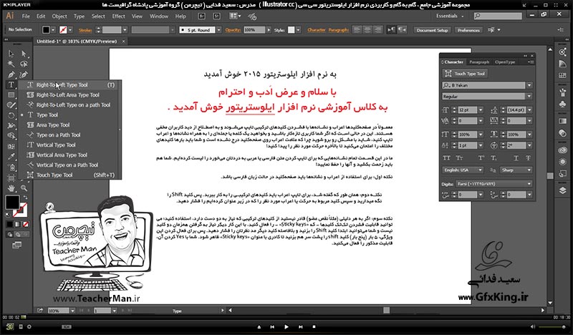Set align left in control bar
Viewport: 573px width, 335px height.
click(357, 29)
